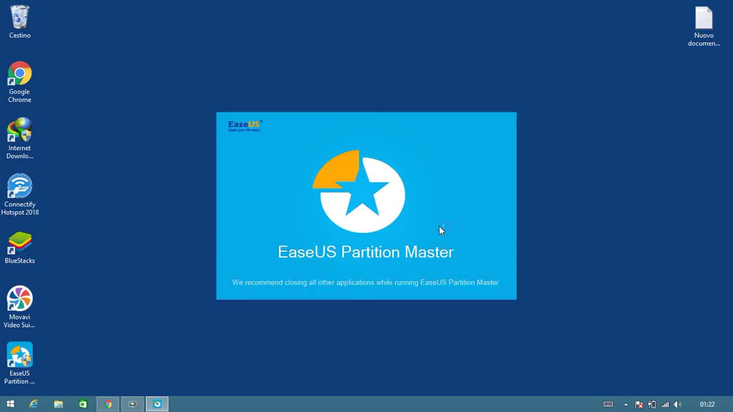Open the volume speaker tray icon
Image resolution: width=733 pixels, height=412 pixels.
click(x=678, y=405)
